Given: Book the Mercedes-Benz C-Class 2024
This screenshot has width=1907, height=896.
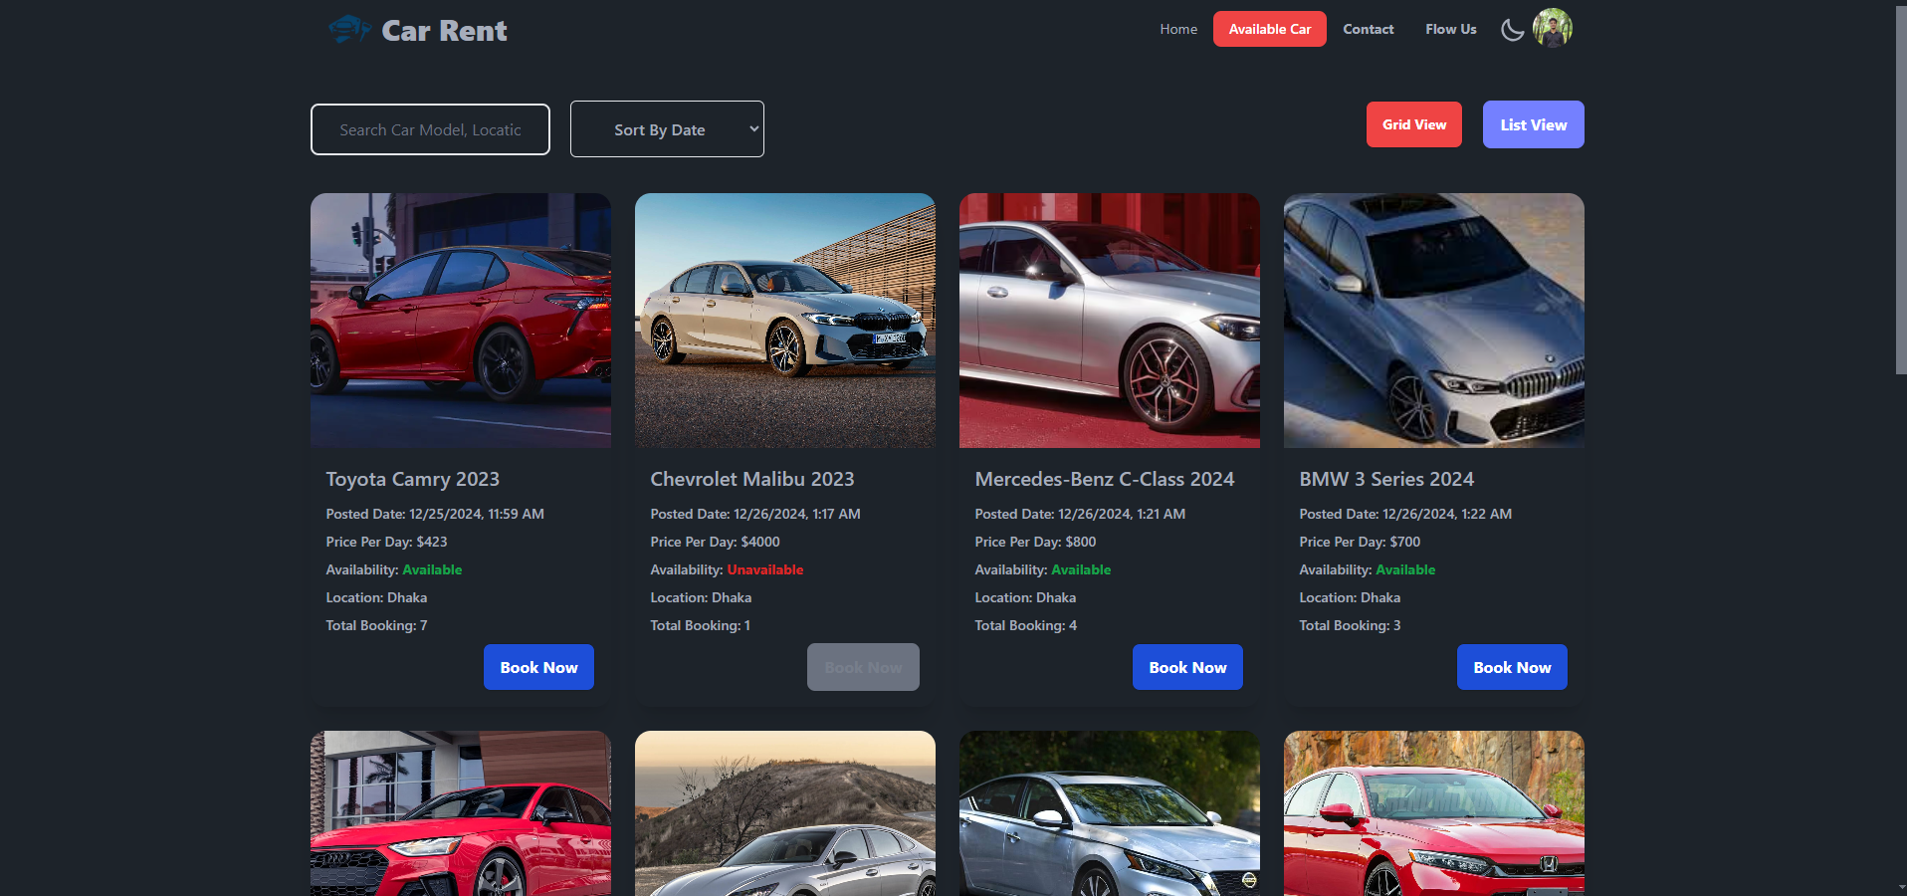Looking at the screenshot, I should (1187, 667).
